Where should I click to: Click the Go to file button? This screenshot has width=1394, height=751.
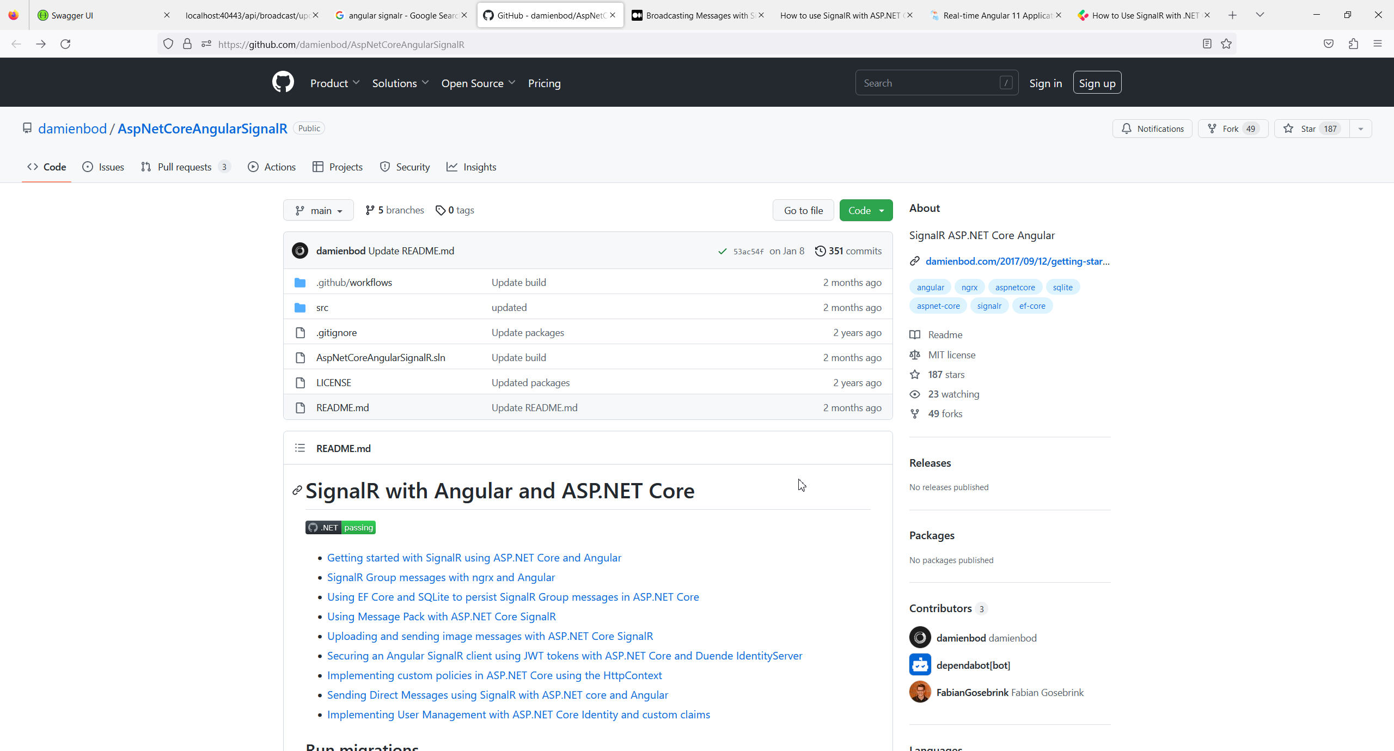pyautogui.click(x=803, y=211)
